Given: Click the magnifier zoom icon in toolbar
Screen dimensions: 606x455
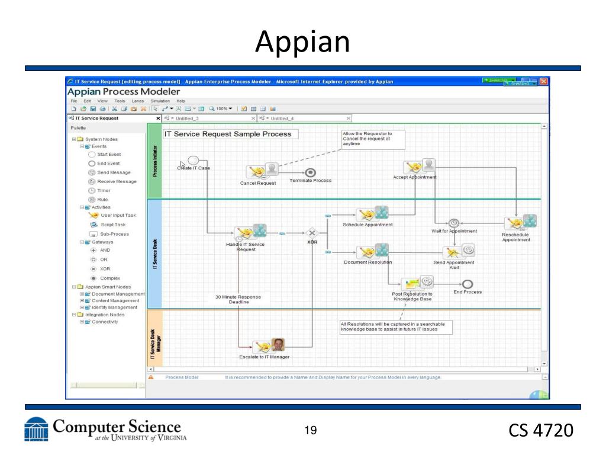Looking at the screenshot, I should pyautogui.click(x=212, y=109).
